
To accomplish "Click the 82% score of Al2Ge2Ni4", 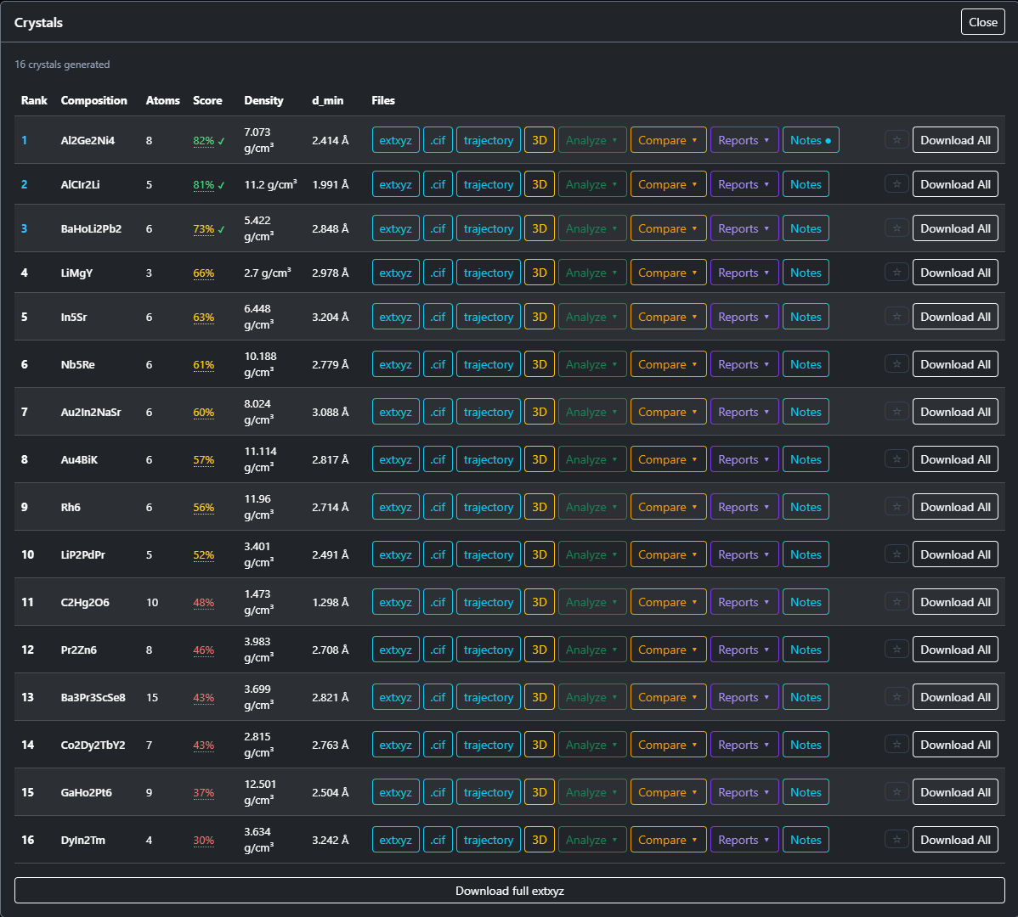I will click(203, 141).
